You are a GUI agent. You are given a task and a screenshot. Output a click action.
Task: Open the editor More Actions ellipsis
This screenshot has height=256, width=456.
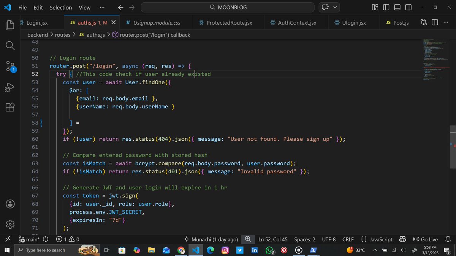point(446,22)
